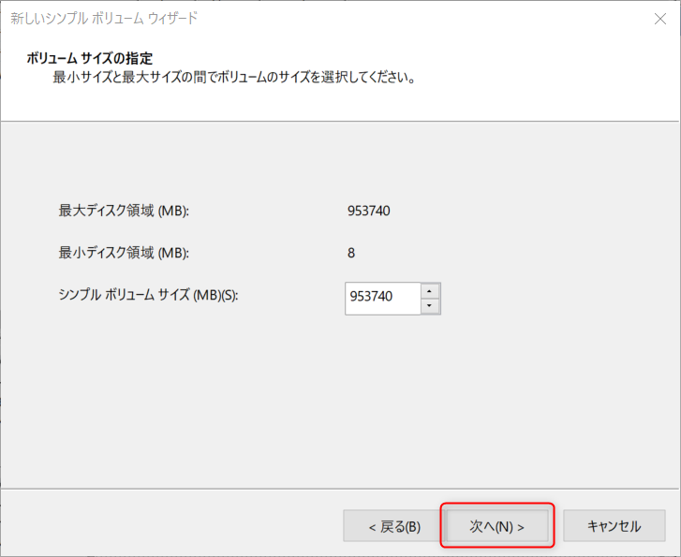
Task: Focus the シンプル ボリューム サイズ input field
Action: [383, 299]
